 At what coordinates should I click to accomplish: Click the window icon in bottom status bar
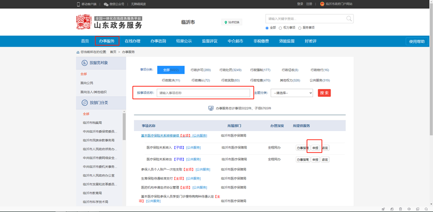coord(418,209)
